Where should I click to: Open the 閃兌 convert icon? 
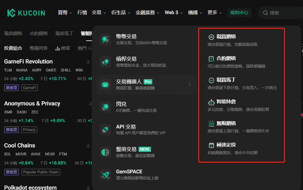[x=105, y=107]
